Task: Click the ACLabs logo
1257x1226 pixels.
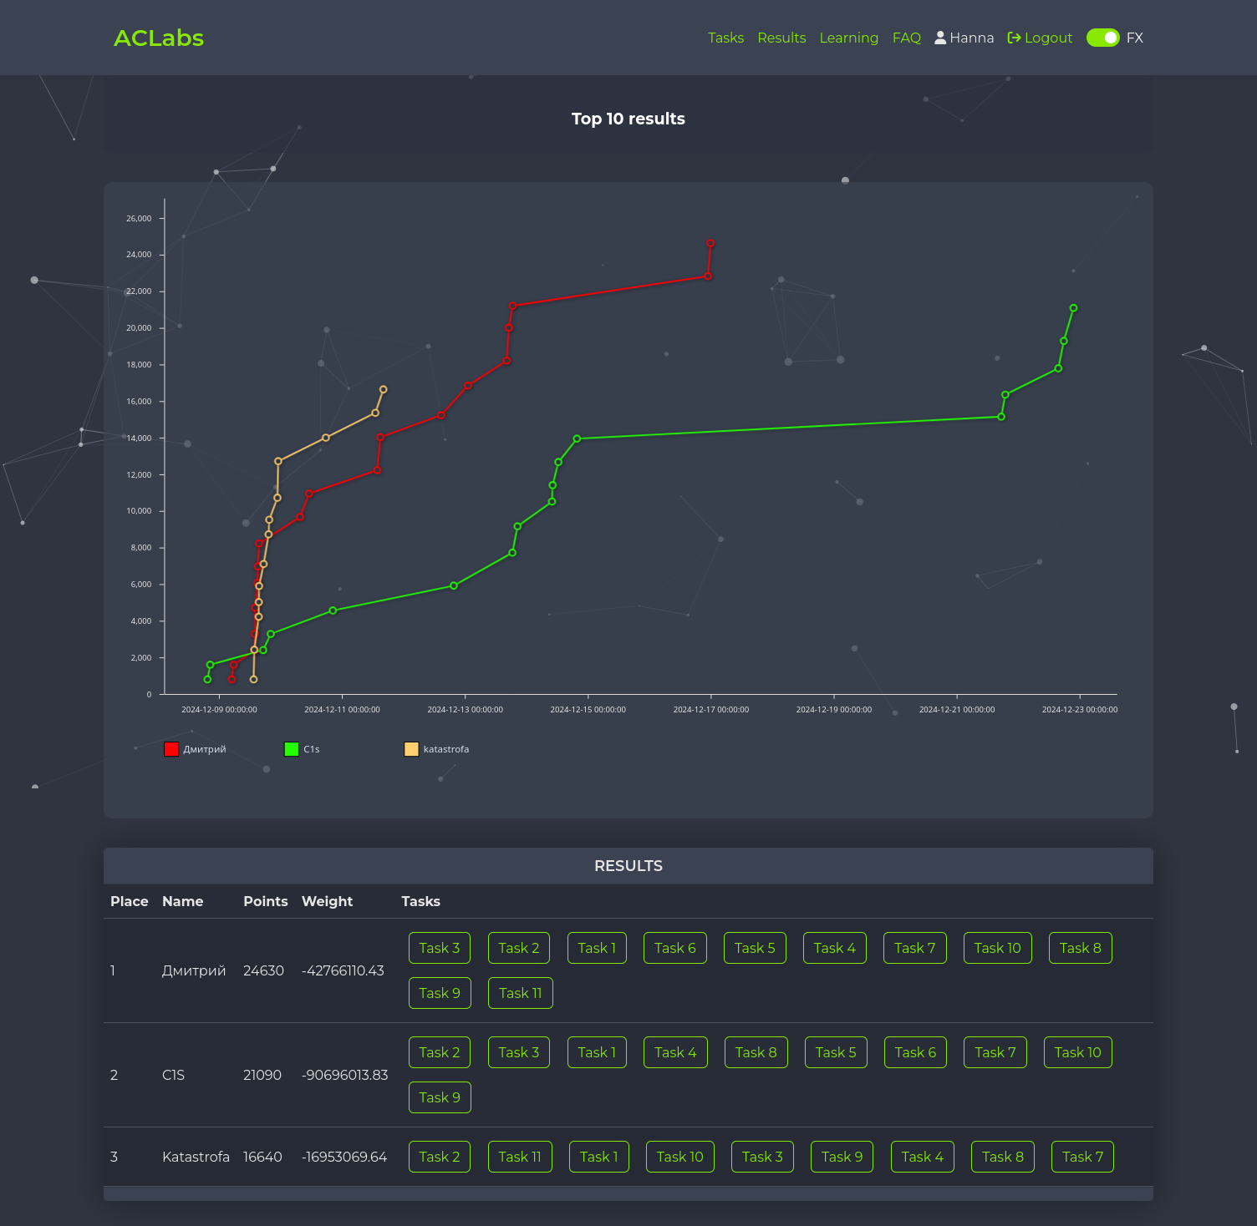Action: 159,38
